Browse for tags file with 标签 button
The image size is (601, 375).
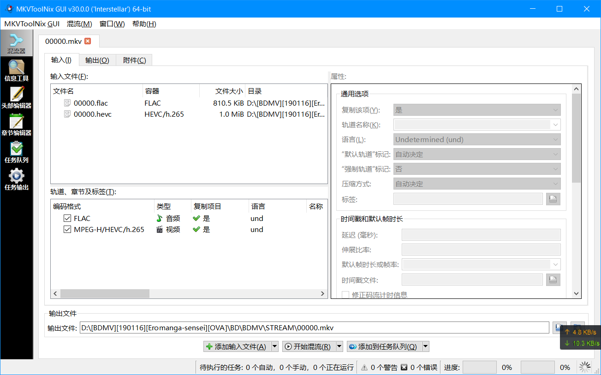(553, 199)
